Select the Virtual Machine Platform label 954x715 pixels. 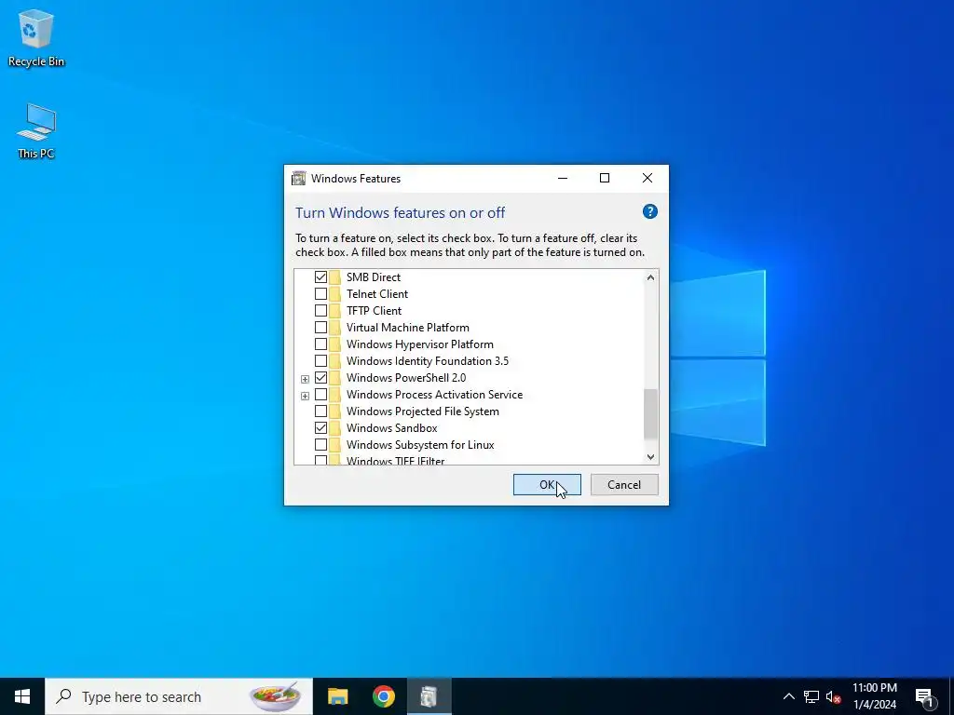coord(408,328)
